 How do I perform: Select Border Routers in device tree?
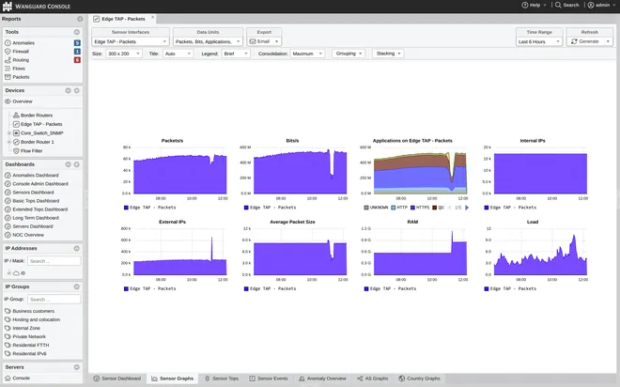point(37,116)
